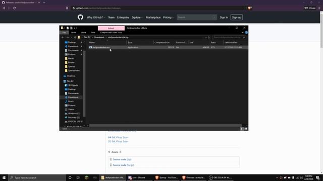Open Videos under This PC
The image size is (323, 181).
click(71, 110)
